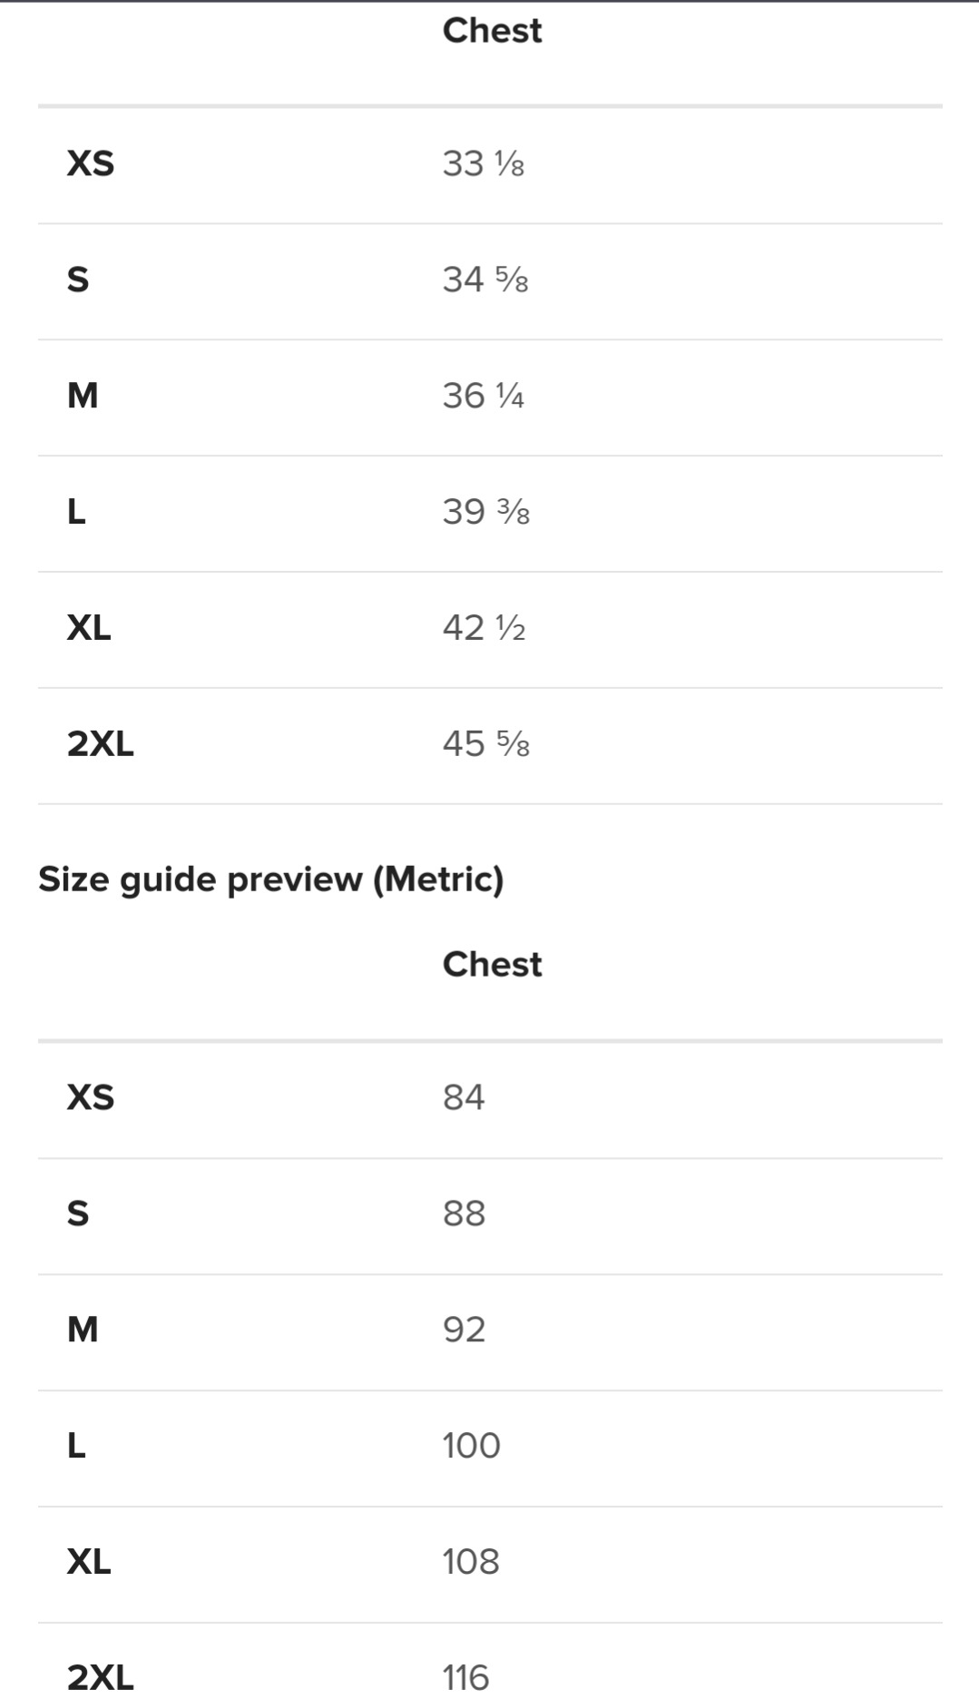Image resolution: width=979 pixels, height=1699 pixels.
Task: Click the Chest header above the 33 ⅛ value
Action: (492, 31)
